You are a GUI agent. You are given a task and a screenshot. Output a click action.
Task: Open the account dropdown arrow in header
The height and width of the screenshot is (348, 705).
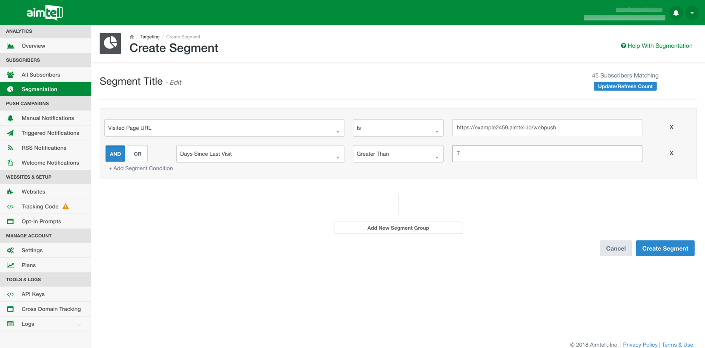(x=692, y=13)
